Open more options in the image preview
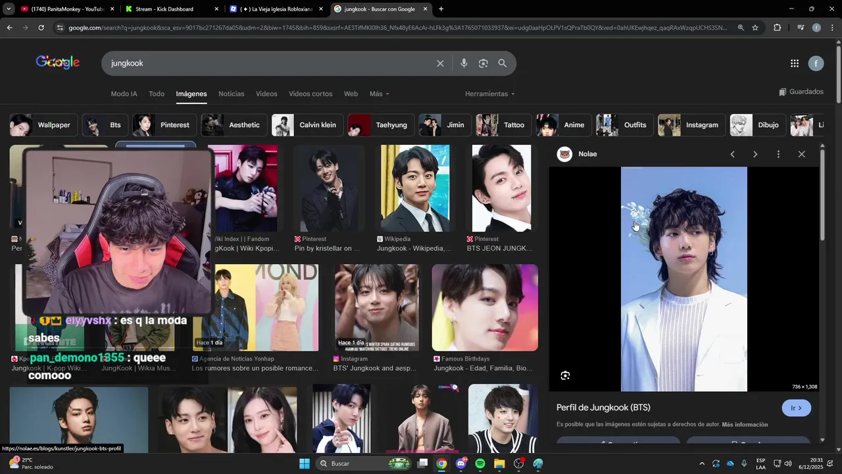 [x=778, y=154]
